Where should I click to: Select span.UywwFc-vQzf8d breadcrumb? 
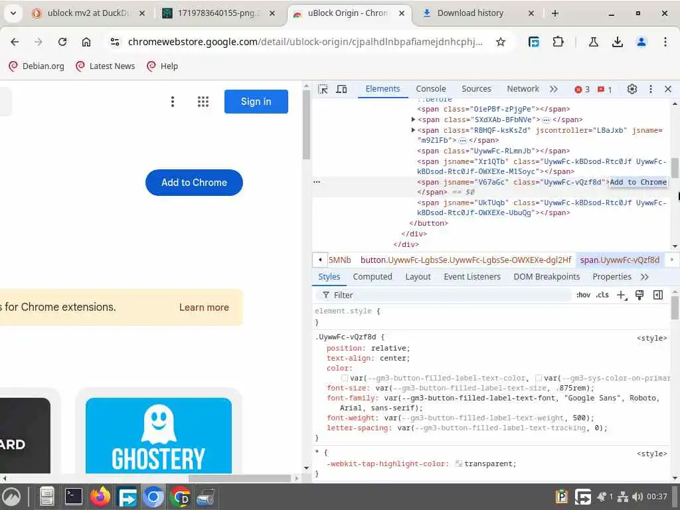620,260
